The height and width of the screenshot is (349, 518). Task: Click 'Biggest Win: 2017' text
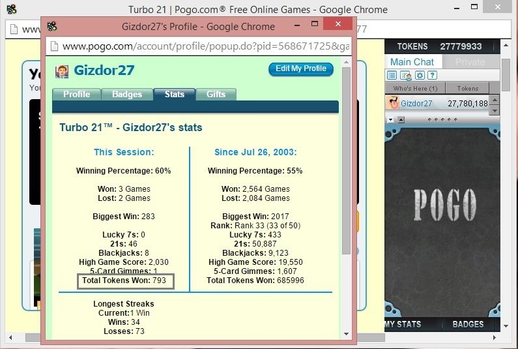click(x=255, y=217)
